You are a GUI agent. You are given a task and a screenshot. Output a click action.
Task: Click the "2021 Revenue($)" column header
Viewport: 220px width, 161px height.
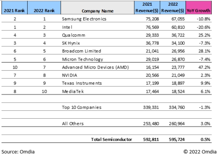pyautogui.click(x=147, y=8)
